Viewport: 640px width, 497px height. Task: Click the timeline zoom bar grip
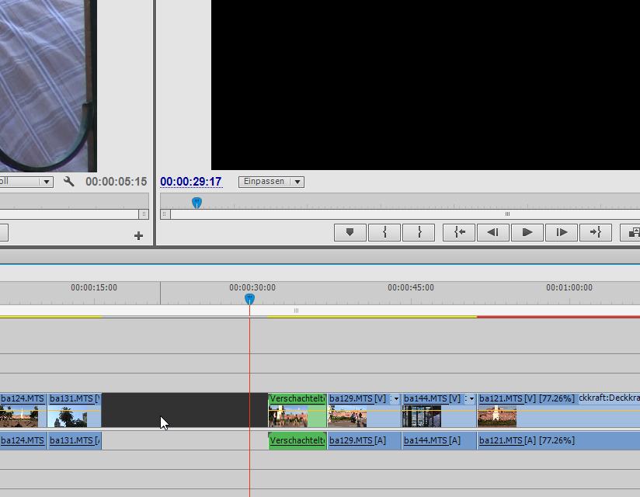point(297,311)
